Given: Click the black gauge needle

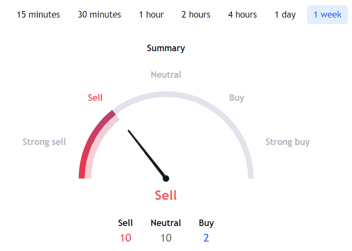Looking at the screenshot, I should coord(146,153).
